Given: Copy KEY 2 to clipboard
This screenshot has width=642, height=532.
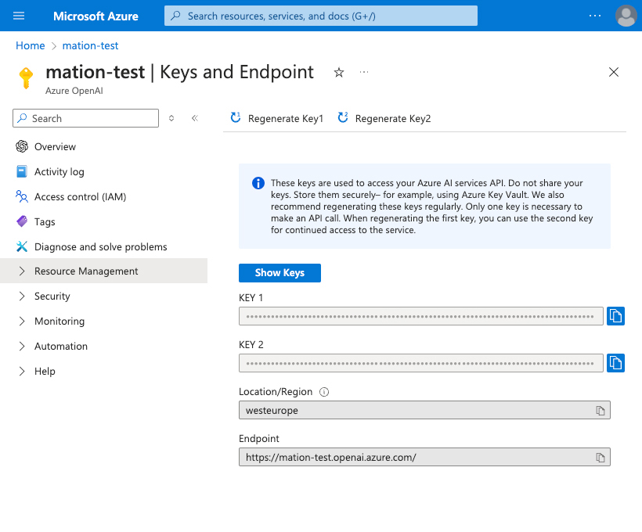Looking at the screenshot, I should (x=615, y=363).
